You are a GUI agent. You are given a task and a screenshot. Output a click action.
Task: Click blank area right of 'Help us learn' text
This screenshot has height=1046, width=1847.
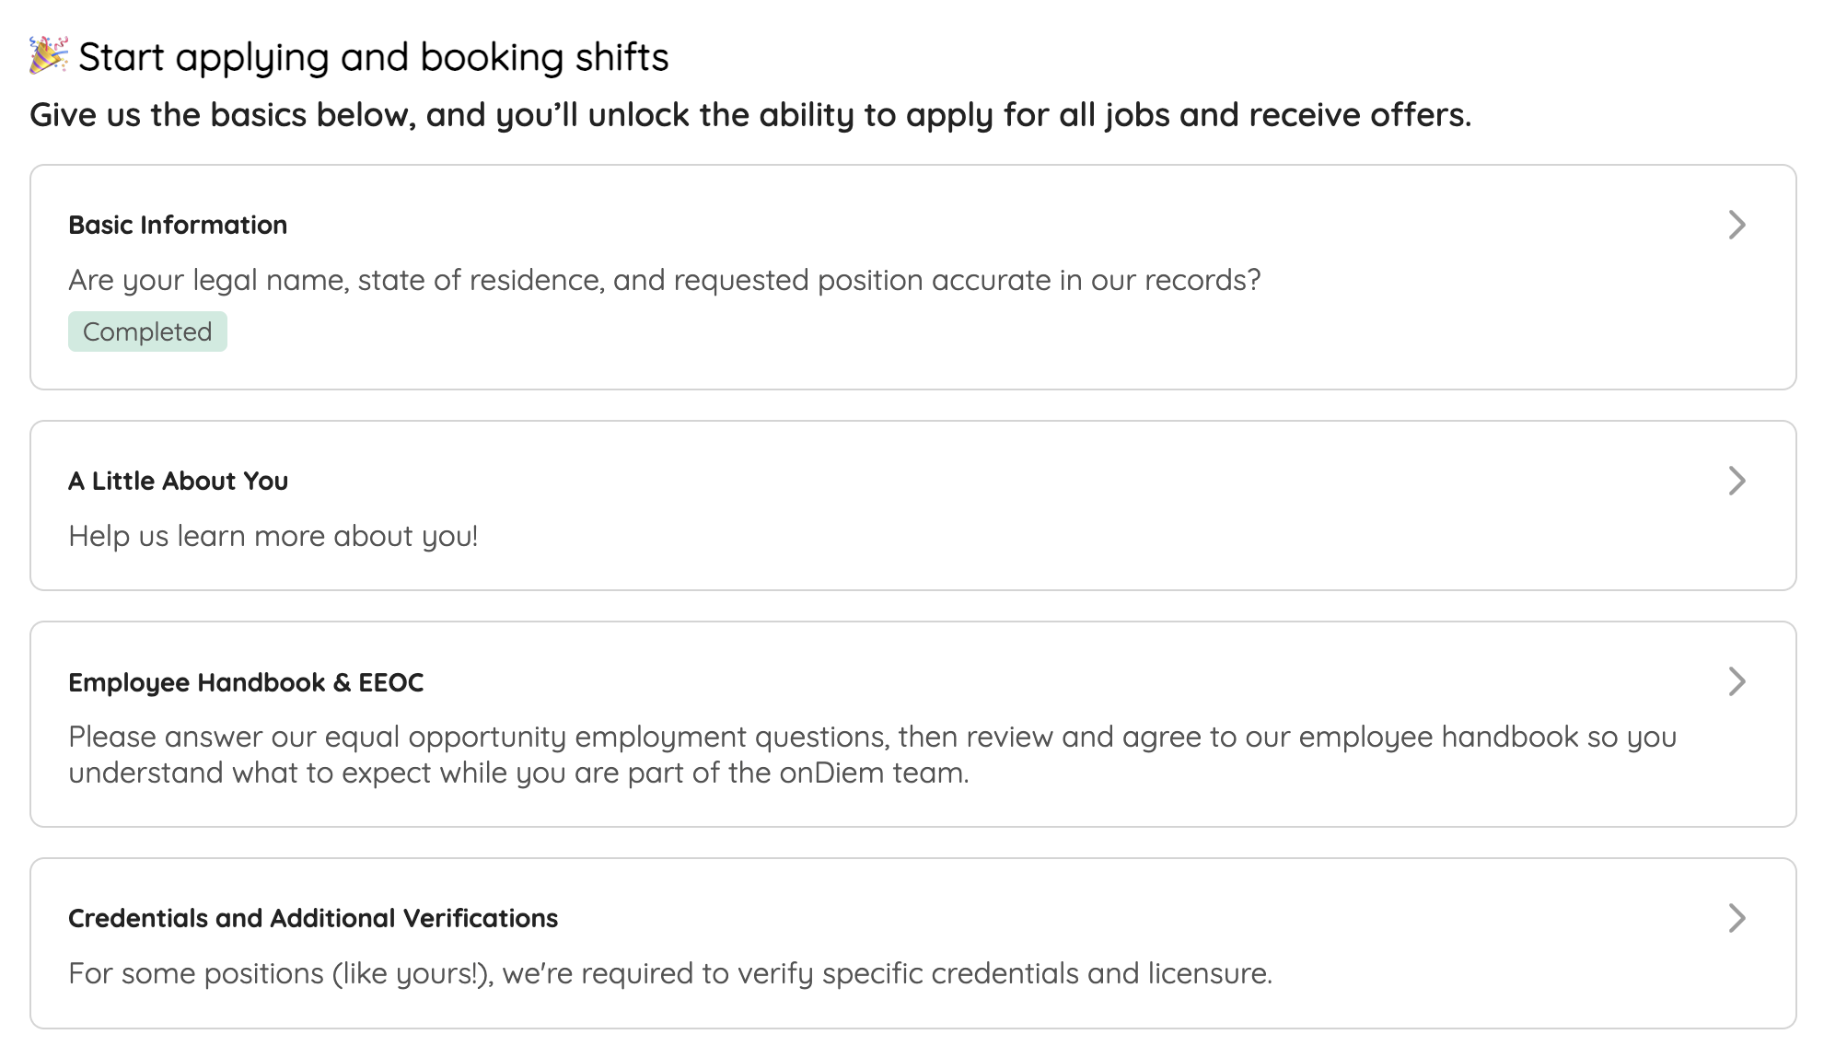[1013, 536]
